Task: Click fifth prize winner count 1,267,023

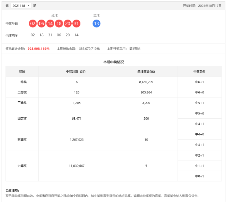Action: (x=77, y=140)
